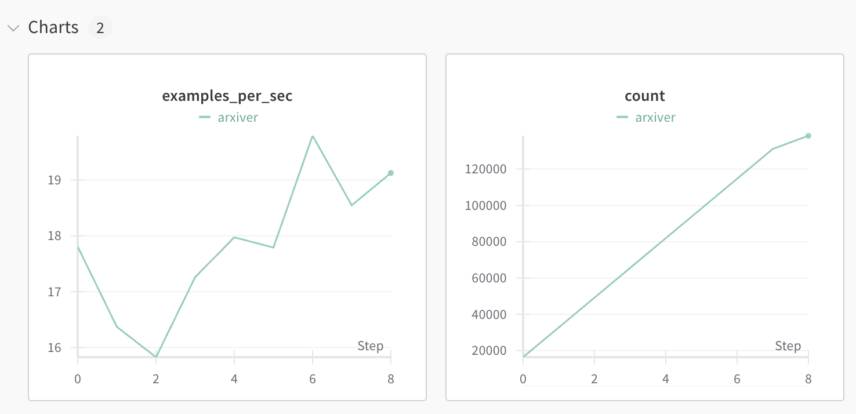The width and height of the screenshot is (856, 414).
Task: Click the examples_per_sec peak at step 6
Action: point(313,136)
